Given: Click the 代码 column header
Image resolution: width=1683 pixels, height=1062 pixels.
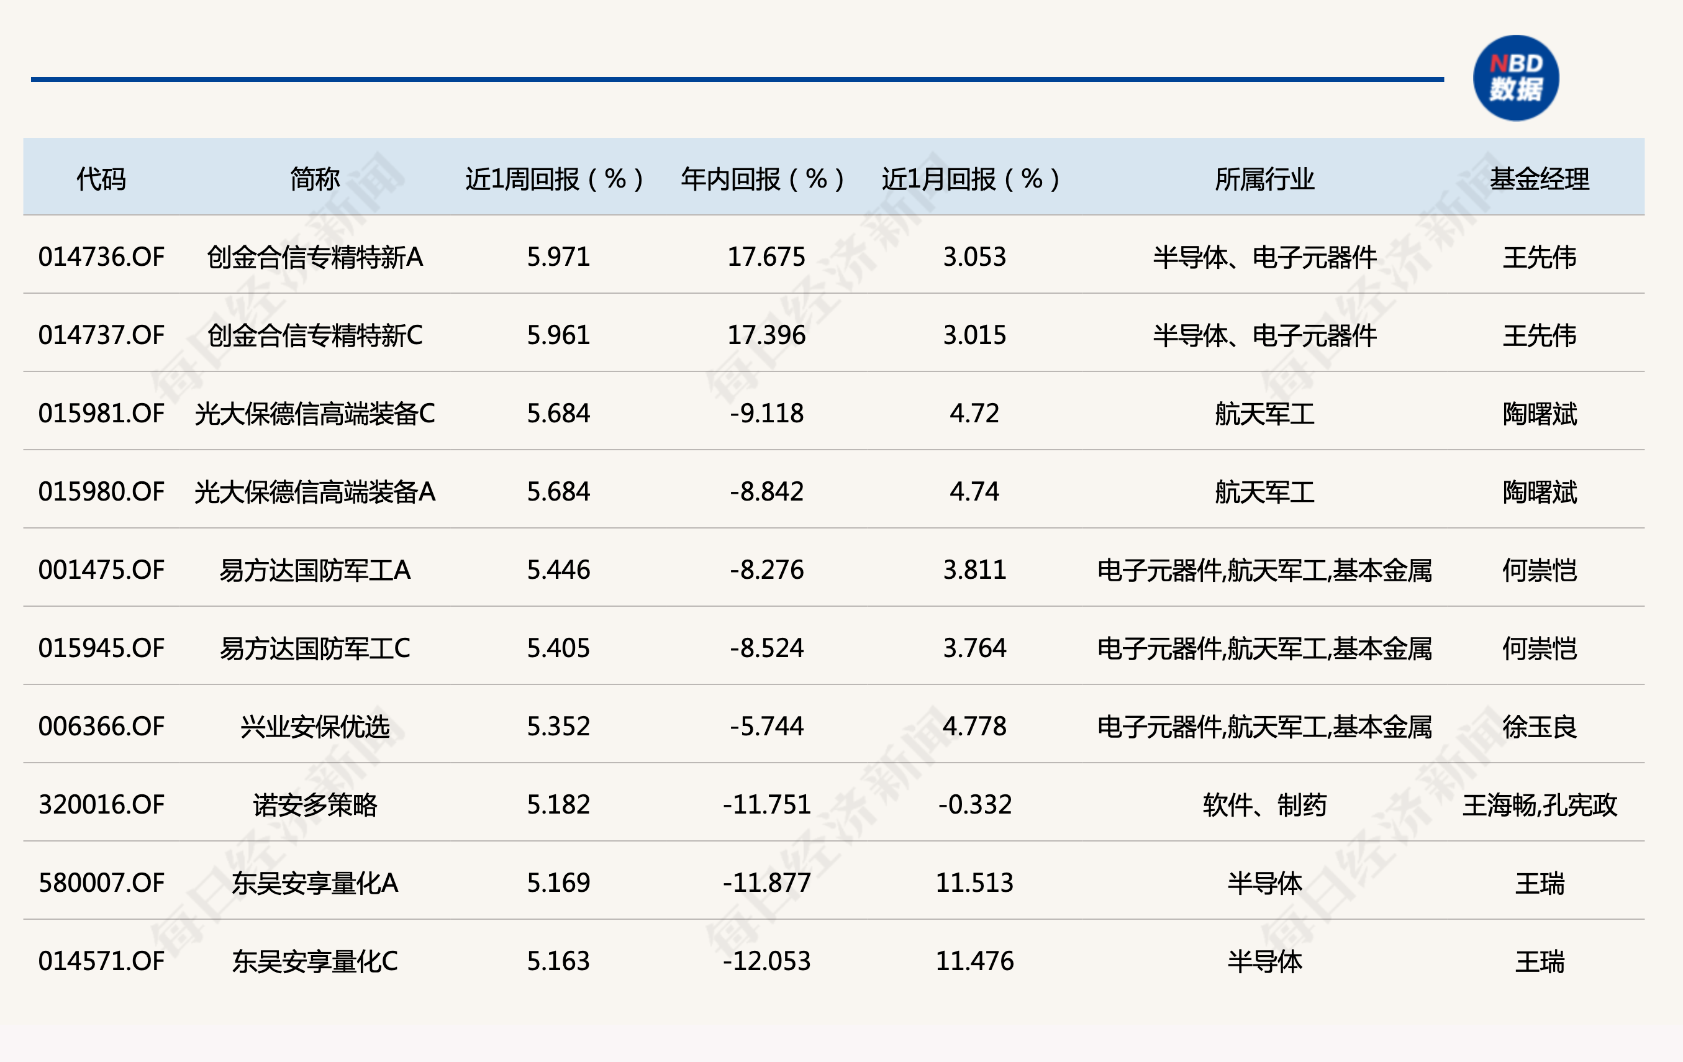Looking at the screenshot, I should pyautogui.click(x=101, y=179).
